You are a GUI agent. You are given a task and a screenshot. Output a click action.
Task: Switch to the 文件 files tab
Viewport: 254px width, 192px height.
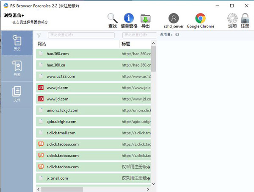click(x=17, y=94)
